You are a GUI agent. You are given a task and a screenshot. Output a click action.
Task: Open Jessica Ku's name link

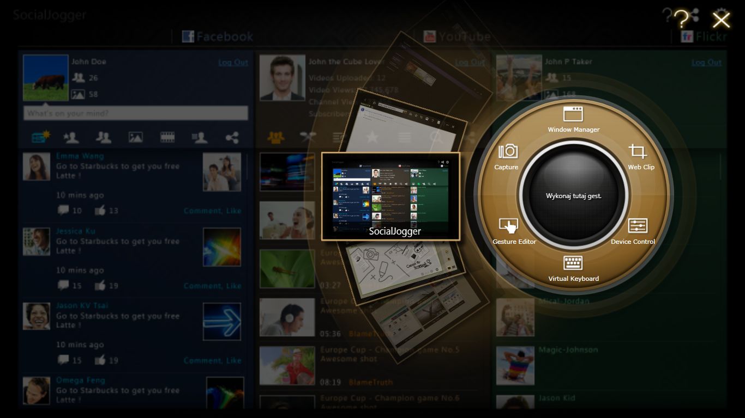75,231
